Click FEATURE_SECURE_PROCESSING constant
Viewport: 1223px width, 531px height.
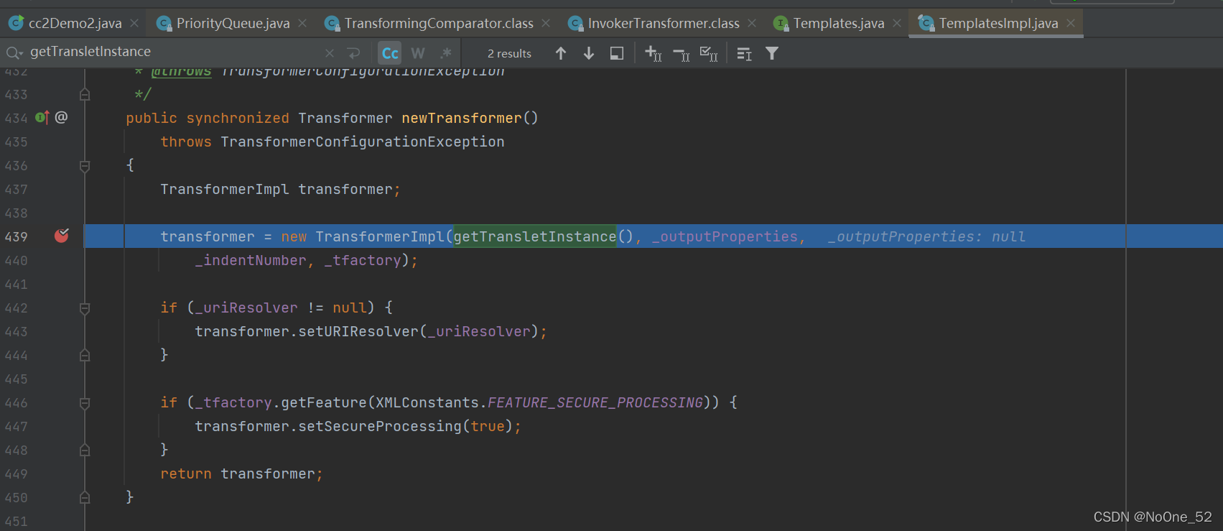(x=595, y=402)
